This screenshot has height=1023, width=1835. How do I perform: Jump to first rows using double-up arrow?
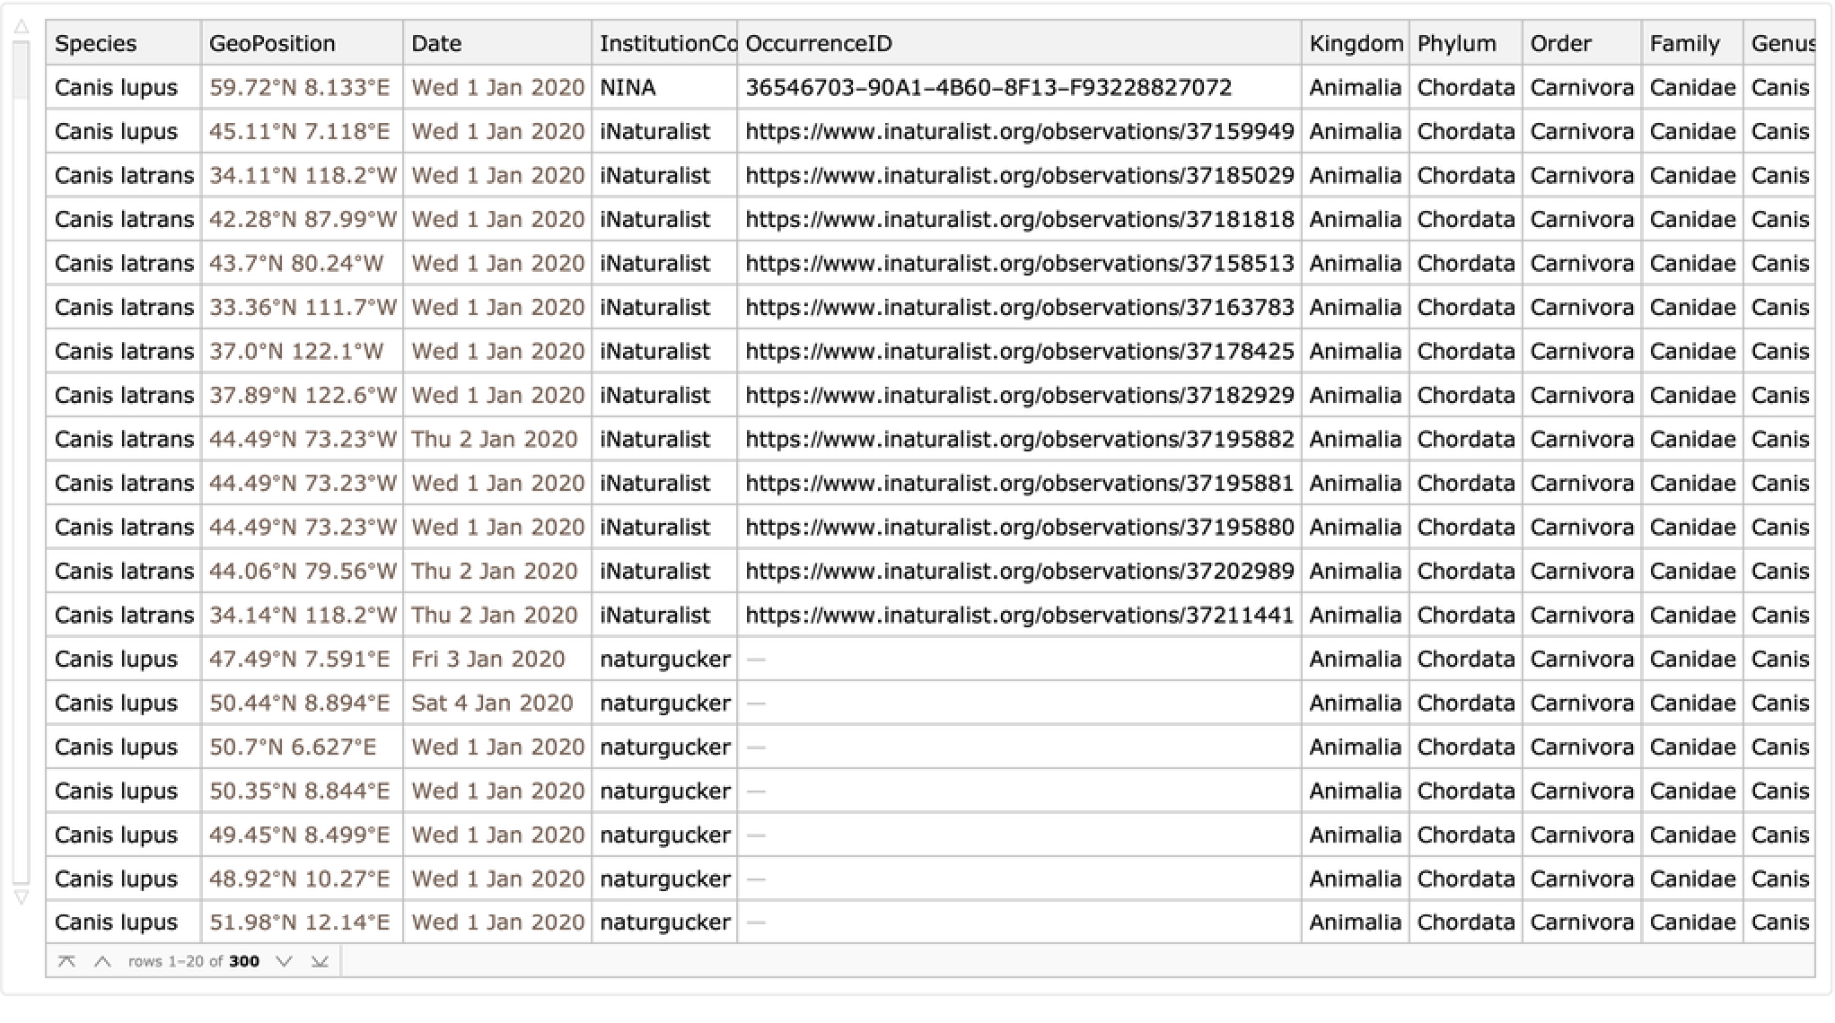pyautogui.click(x=66, y=961)
